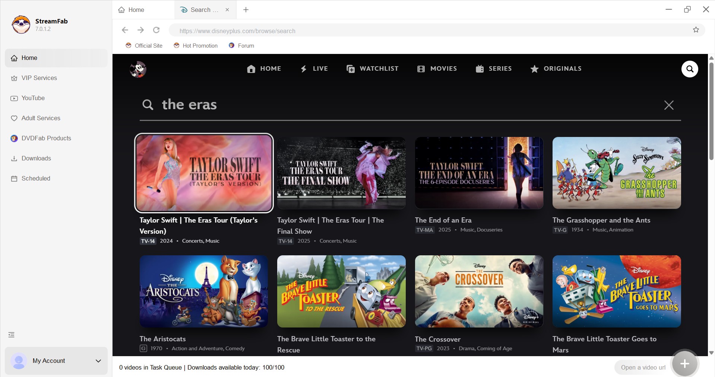Viewport: 715px width, 377px height.
Task: Select the YouTube downloader service
Action: pyautogui.click(x=33, y=98)
